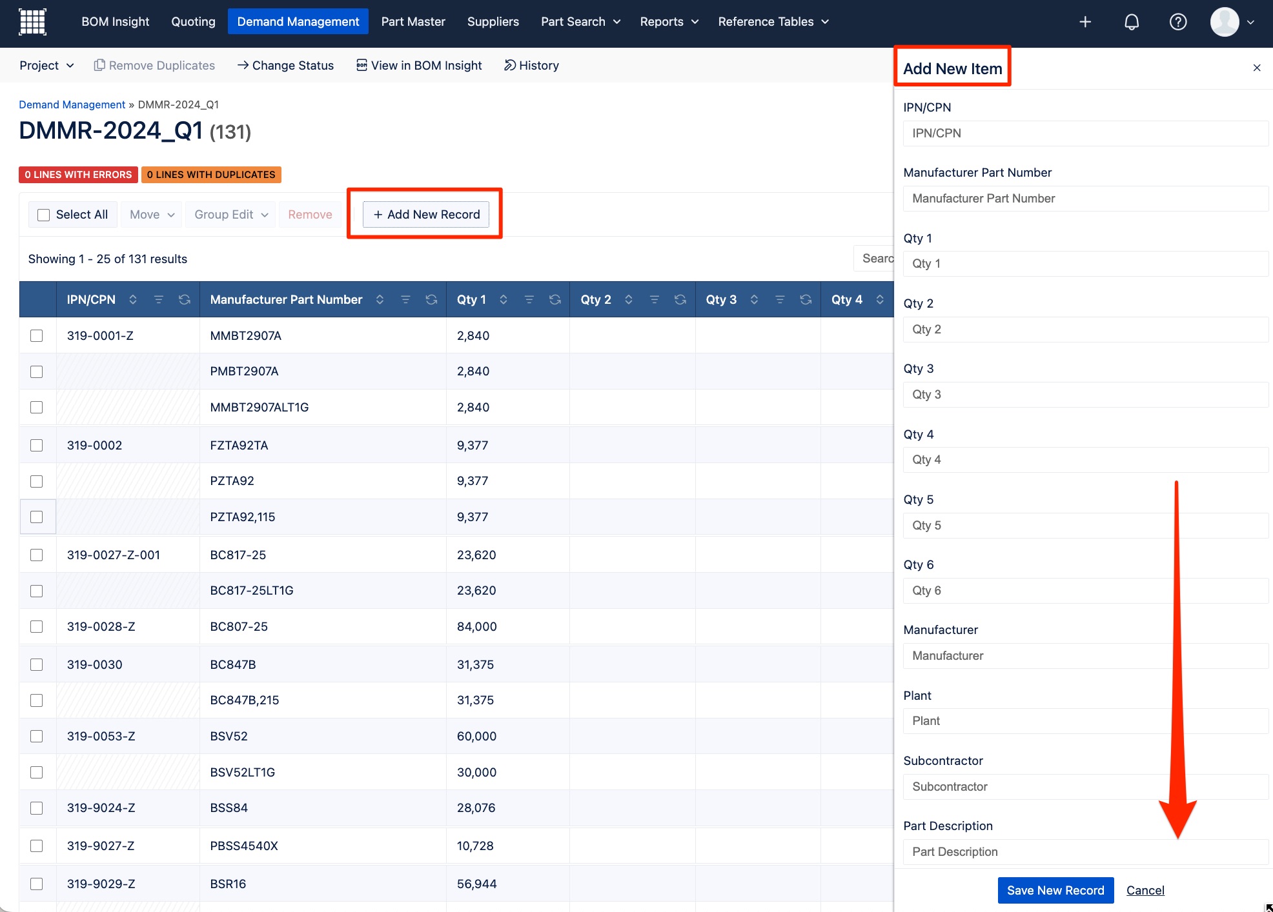Open Demand Management breadcrumb link

pyautogui.click(x=72, y=104)
